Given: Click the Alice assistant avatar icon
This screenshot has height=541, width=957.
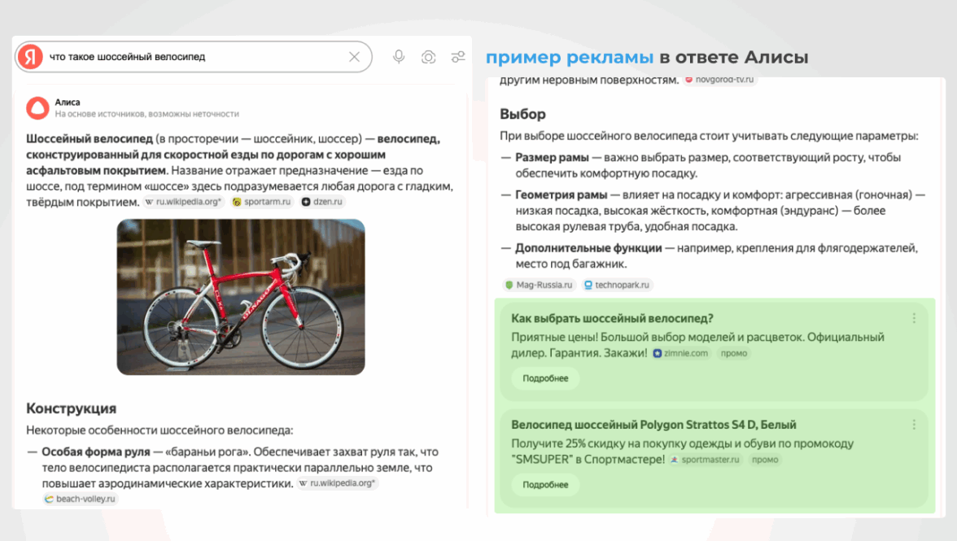Looking at the screenshot, I should click(x=37, y=108).
